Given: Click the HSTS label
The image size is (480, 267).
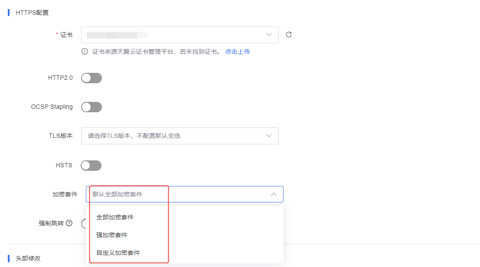Looking at the screenshot, I should point(64,166).
